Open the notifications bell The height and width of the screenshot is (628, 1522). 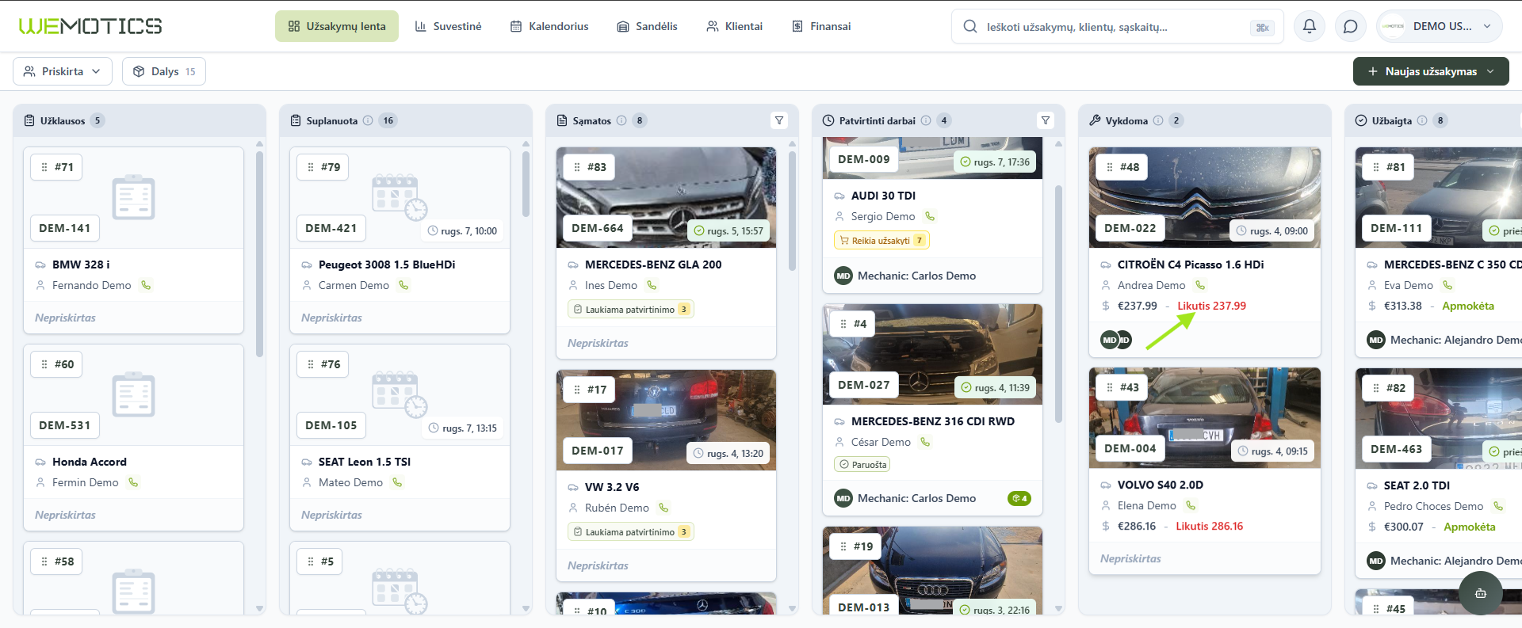click(x=1310, y=26)
